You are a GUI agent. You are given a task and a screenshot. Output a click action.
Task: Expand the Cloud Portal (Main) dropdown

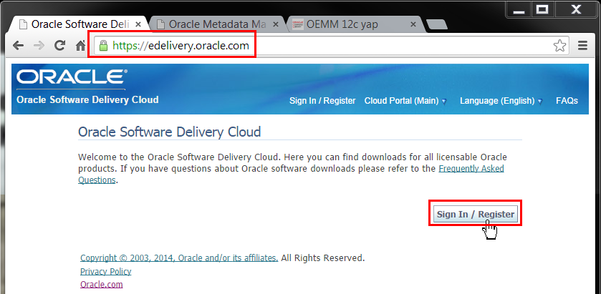click(405, 101)
